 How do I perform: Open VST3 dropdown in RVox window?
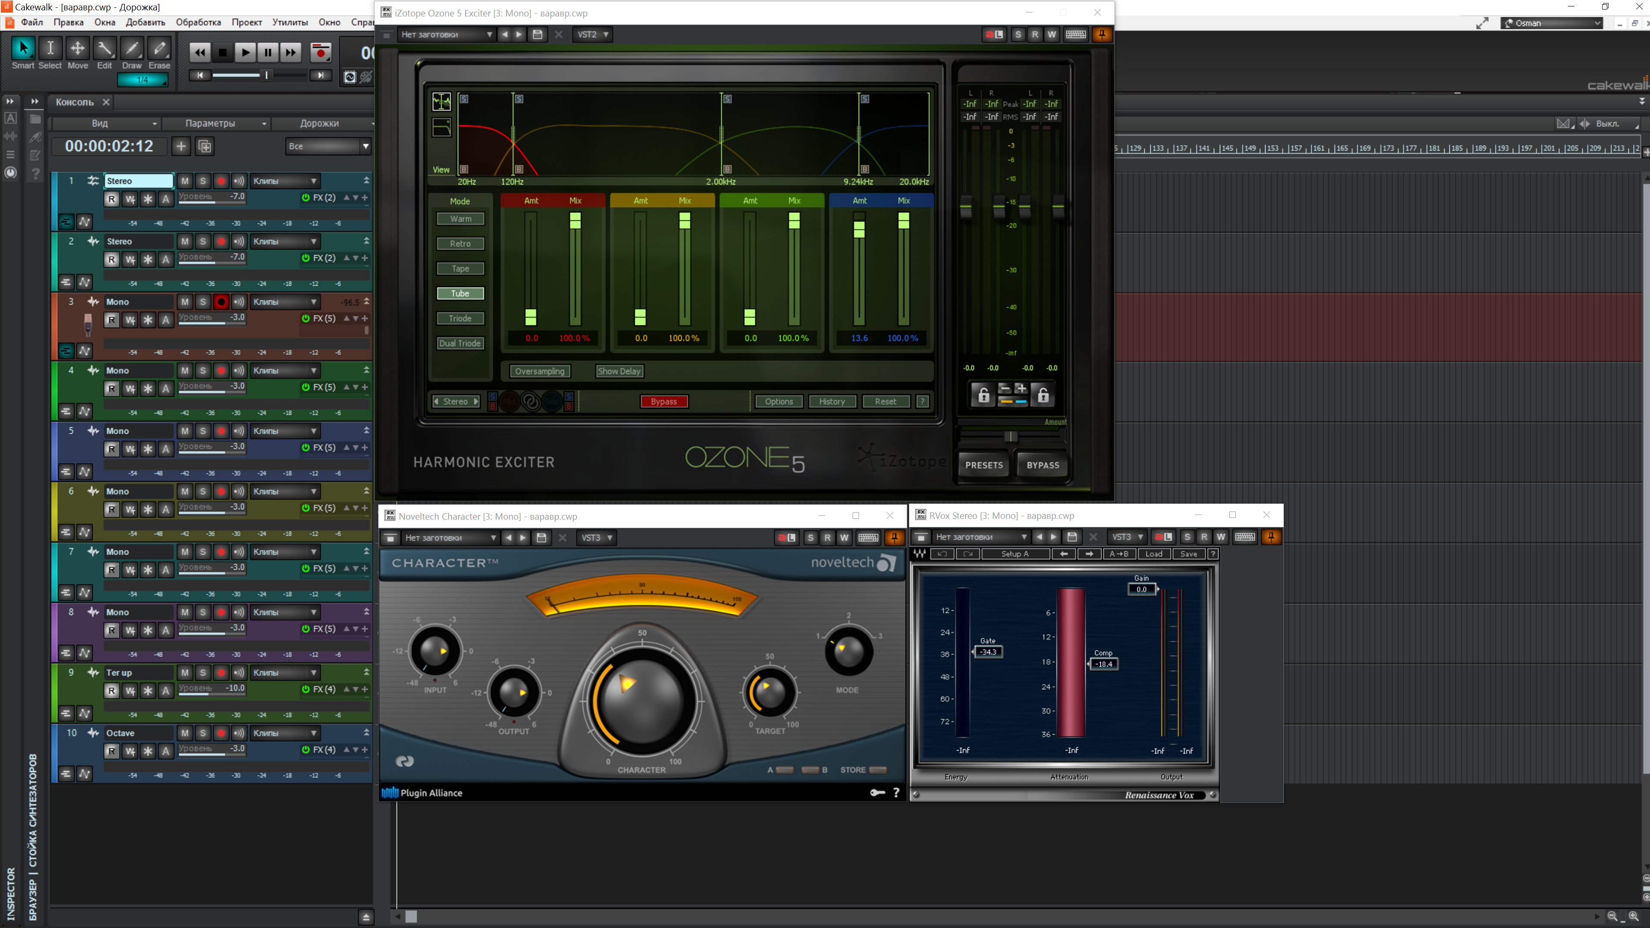click(1127, 537)
